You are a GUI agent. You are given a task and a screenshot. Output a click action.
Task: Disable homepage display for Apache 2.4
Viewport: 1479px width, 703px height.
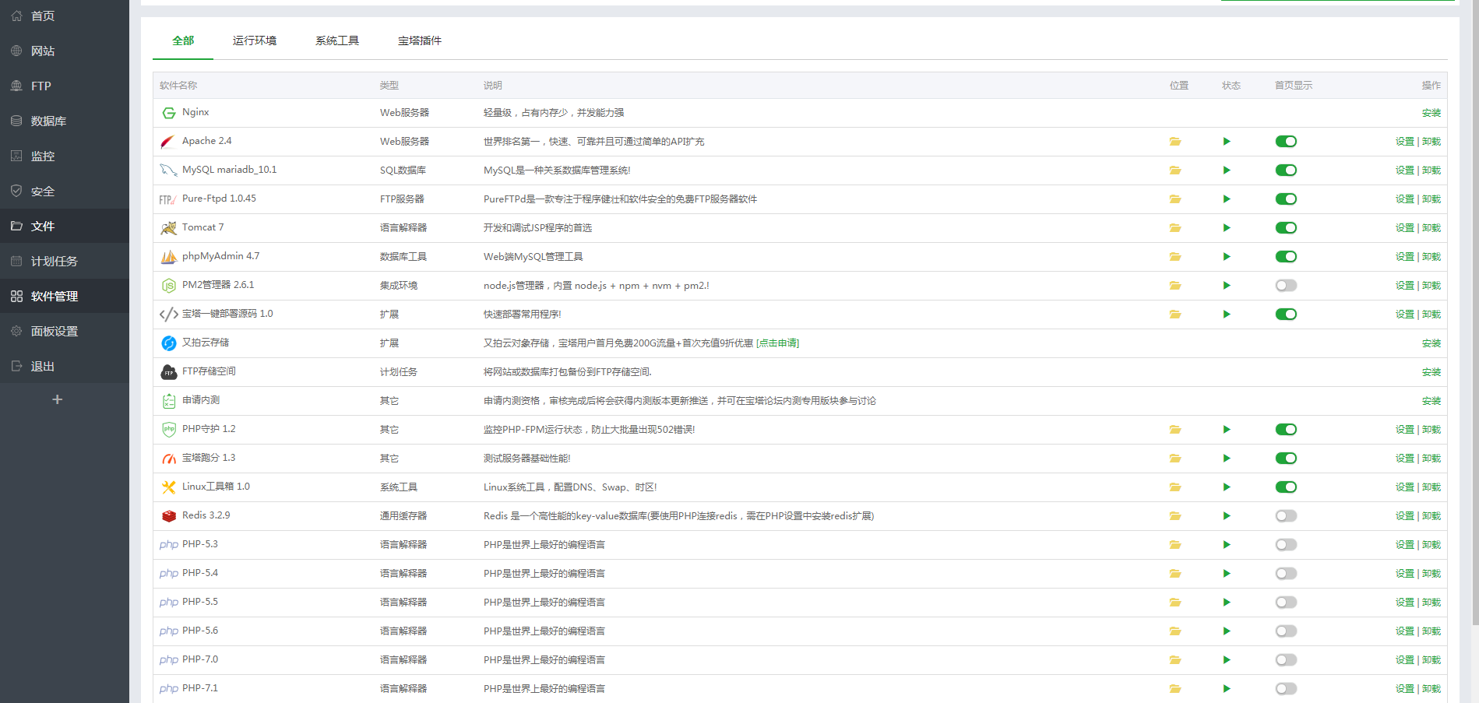[1286, 142]
